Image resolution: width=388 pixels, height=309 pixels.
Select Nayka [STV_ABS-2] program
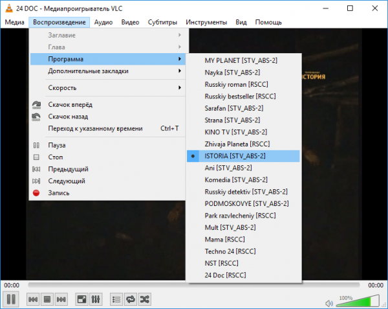(243, 73)
